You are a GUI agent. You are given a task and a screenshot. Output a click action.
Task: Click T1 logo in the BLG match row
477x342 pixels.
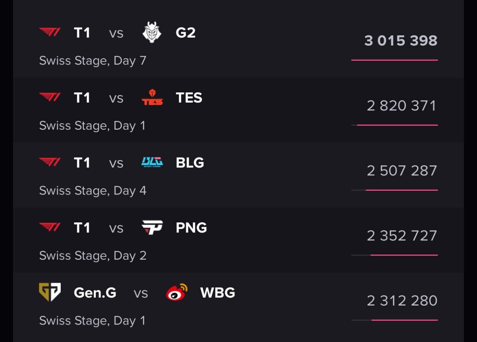tap(50, 162)
